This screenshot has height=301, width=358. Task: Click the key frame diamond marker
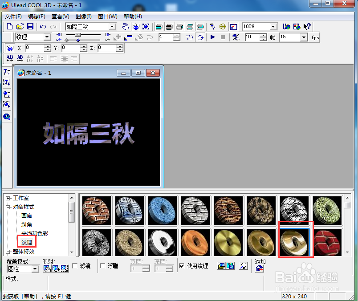[78, 41]
